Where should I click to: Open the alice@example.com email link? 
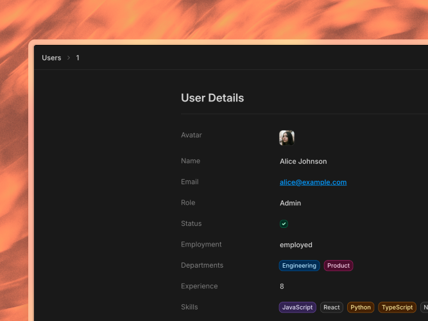click(313, 182)
